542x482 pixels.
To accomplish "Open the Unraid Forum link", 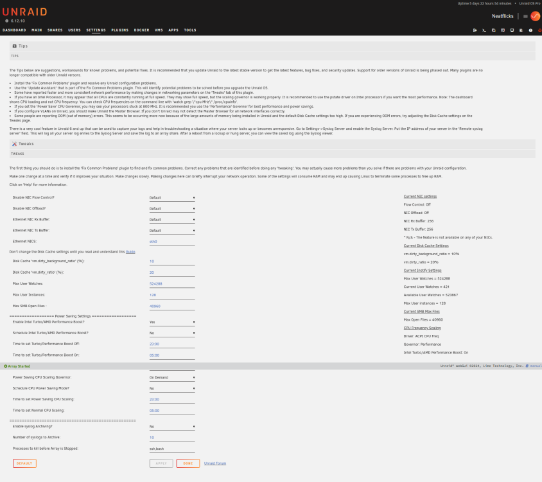I will tap(215, 463).
